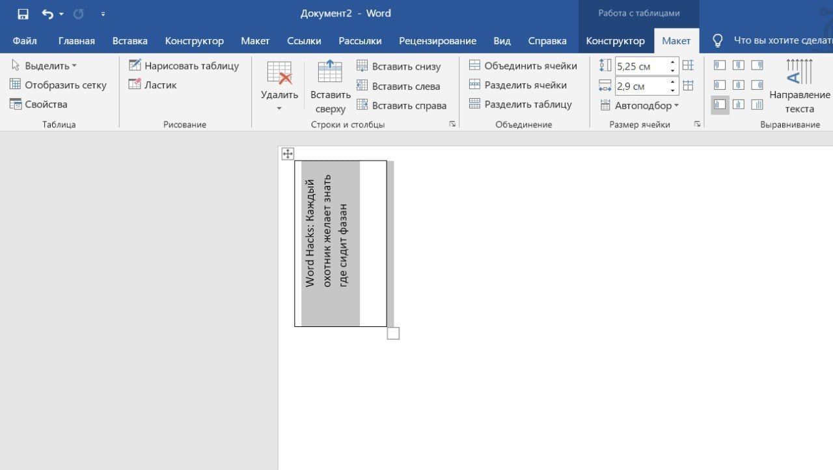
Task: Open the Конструктор tab next to Вставка
Action: [x=195, y=40]
